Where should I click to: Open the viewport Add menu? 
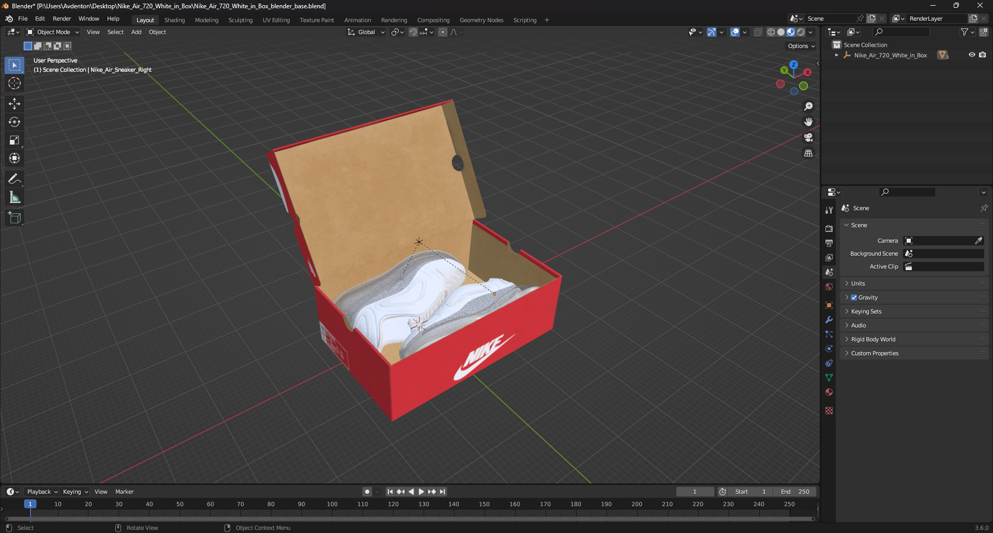point(136,32)
